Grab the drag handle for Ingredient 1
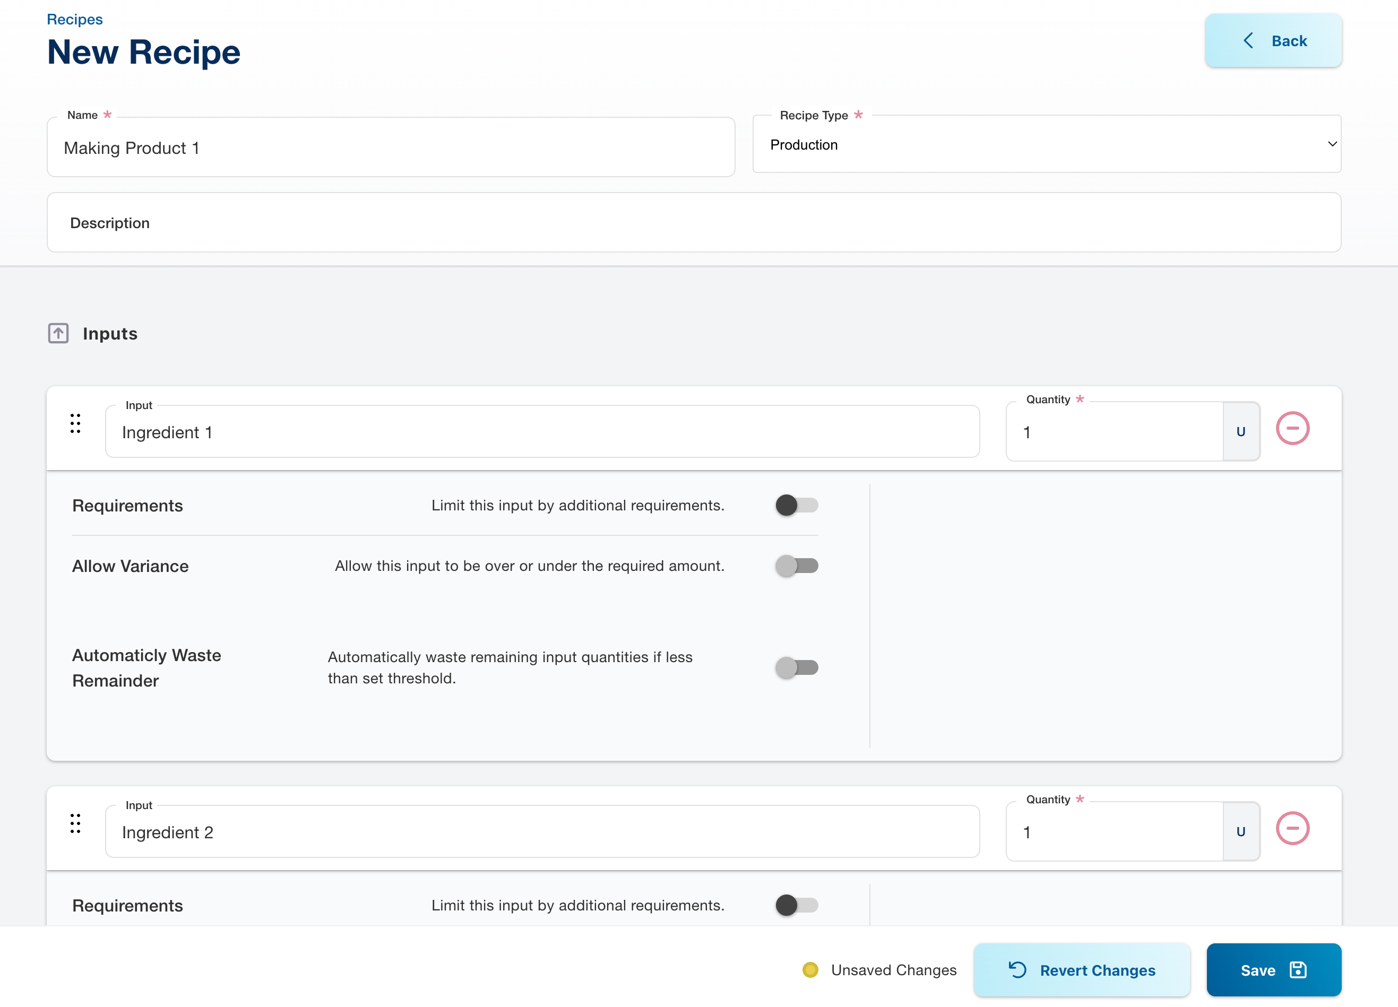The height and width of the screenshot is (1007, 1398). 75,423
